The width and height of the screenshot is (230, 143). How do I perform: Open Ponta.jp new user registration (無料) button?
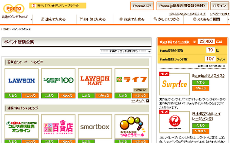point(182,6)
